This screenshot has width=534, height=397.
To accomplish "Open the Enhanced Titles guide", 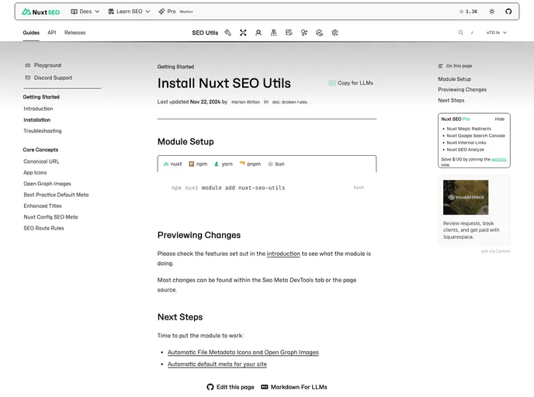I will [43, 206].
